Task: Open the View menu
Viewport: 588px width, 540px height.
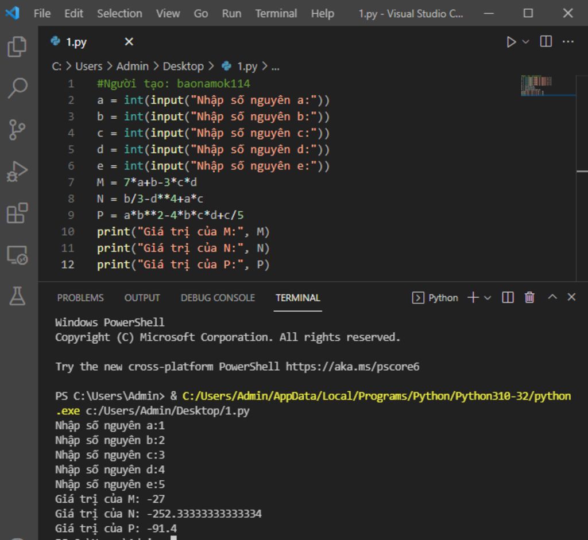Action: [168, 14]
